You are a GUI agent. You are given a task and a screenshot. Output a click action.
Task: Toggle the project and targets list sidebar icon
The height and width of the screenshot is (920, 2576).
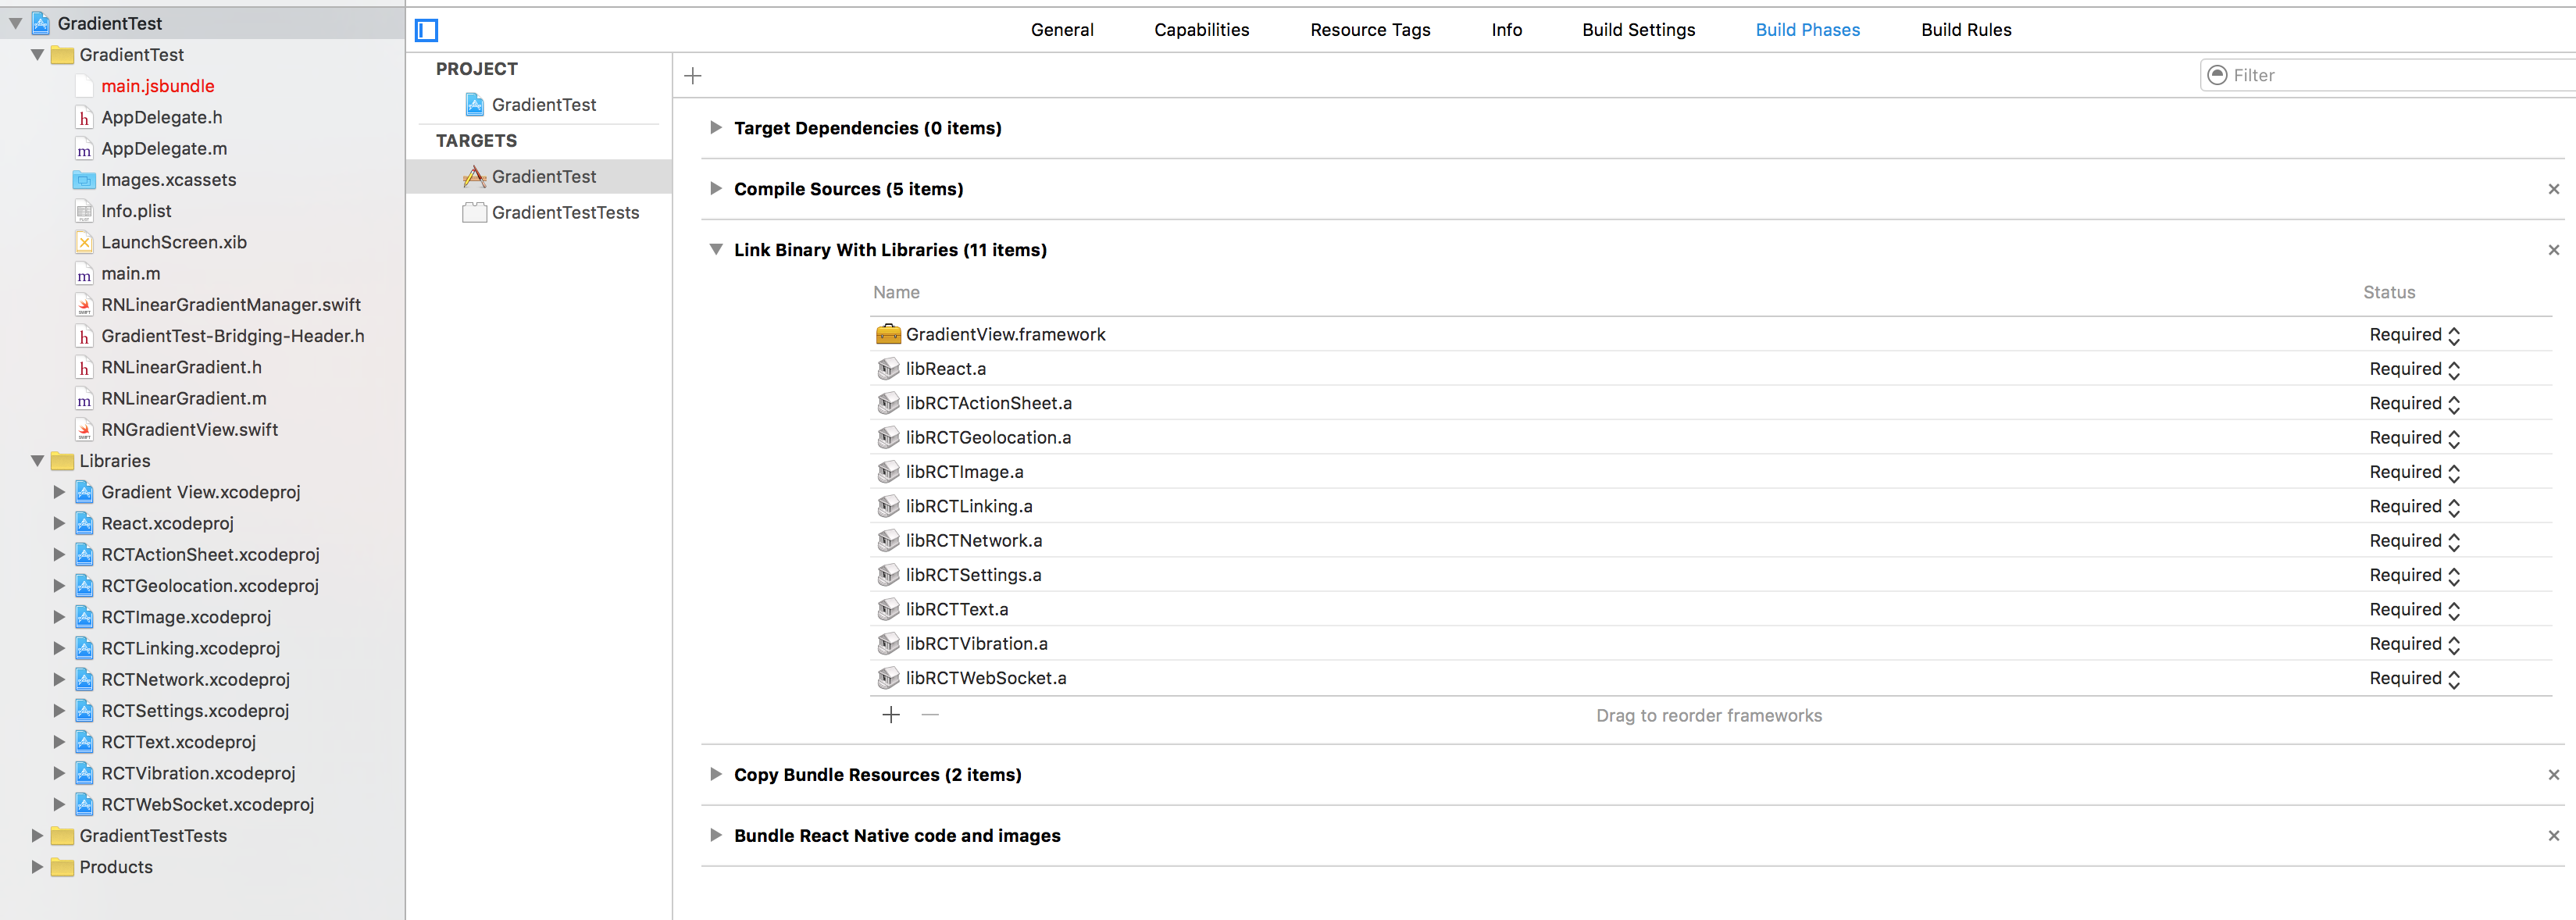[x=427, y=31]
